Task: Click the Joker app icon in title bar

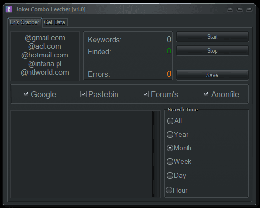Action: [9, 9]
